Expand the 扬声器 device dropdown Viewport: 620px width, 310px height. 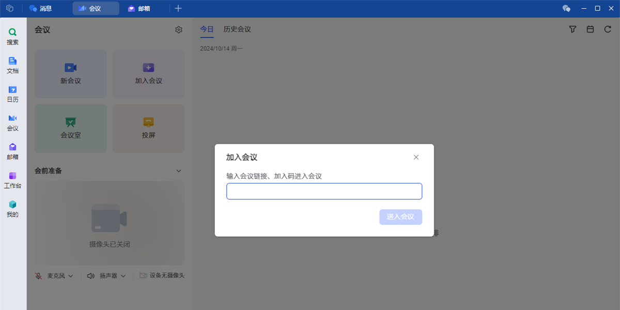(x=123, y=276)
